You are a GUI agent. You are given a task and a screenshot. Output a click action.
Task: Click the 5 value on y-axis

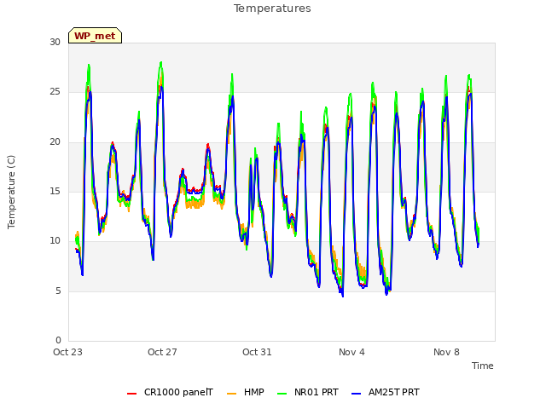pyautogui.click(x=58, y=291)
